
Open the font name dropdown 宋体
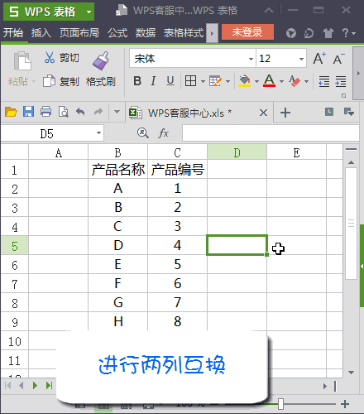(x=251, y=59)
